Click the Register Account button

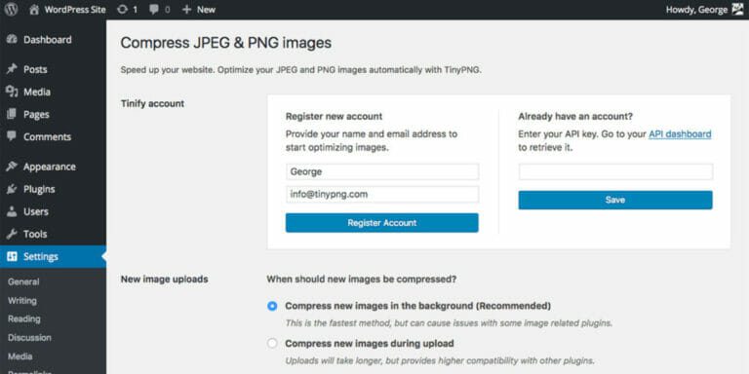point(381,223)
